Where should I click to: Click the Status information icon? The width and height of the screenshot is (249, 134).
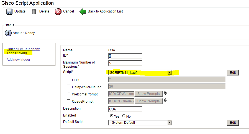8,33
